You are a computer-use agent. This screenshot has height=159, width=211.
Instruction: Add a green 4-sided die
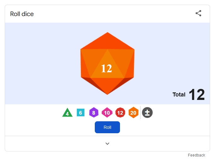click(x=67, y=112)
